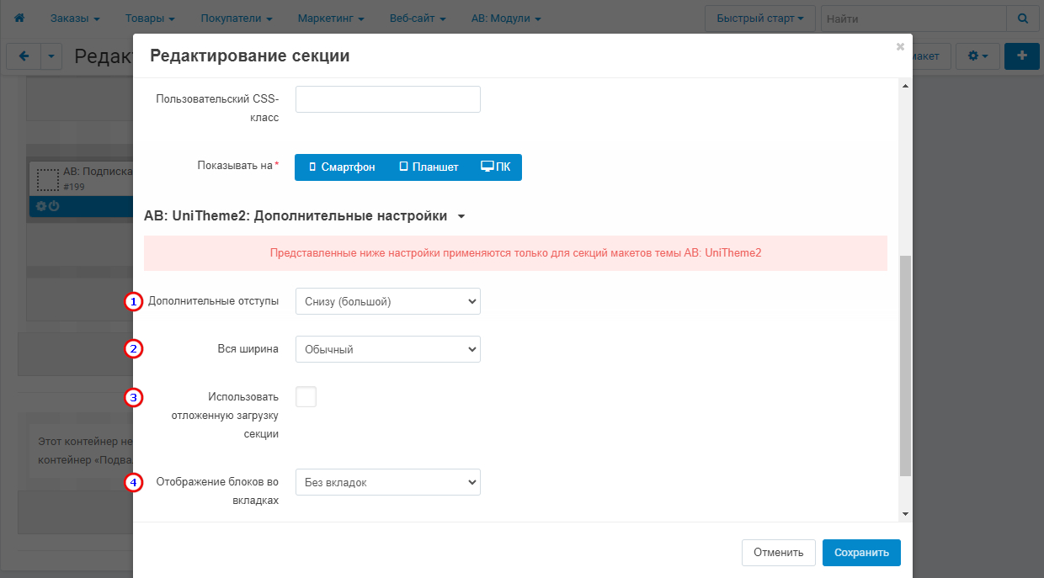Click the gear icon on block #199

[40, 206]
